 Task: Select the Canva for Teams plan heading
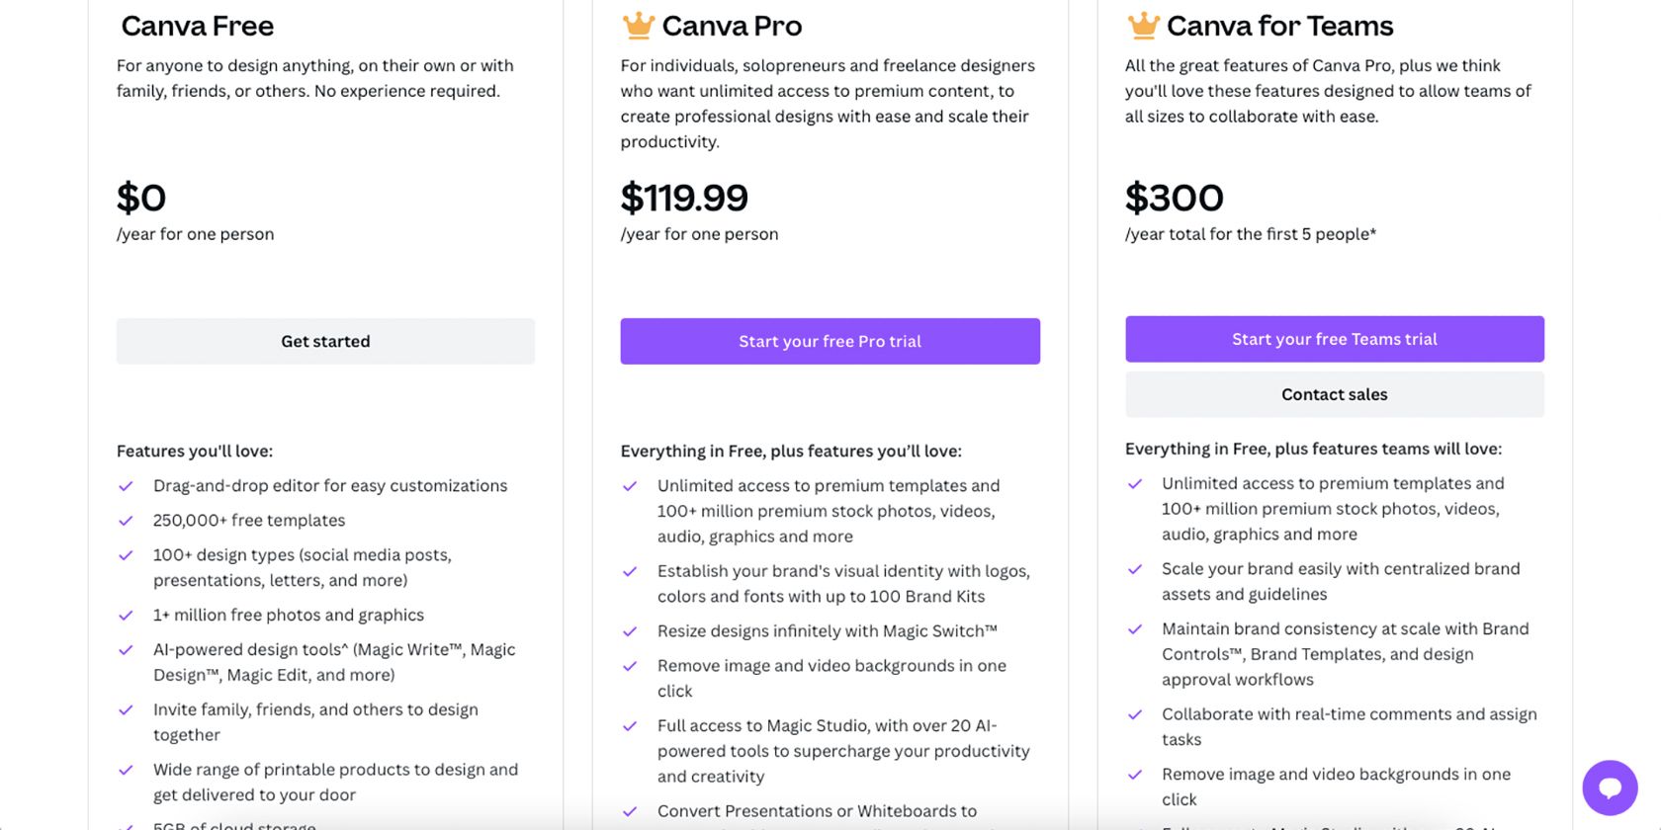(1279, 26)
